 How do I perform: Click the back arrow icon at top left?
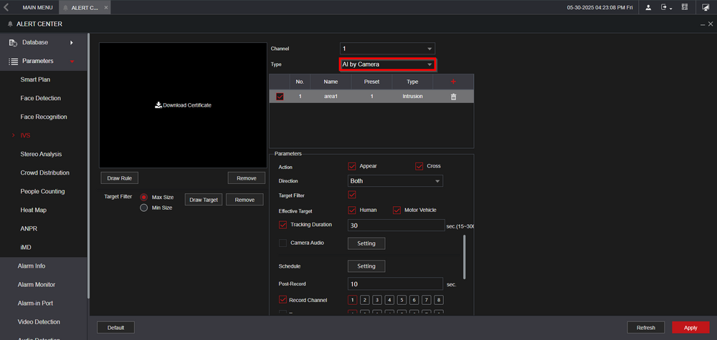pos(6,7)
